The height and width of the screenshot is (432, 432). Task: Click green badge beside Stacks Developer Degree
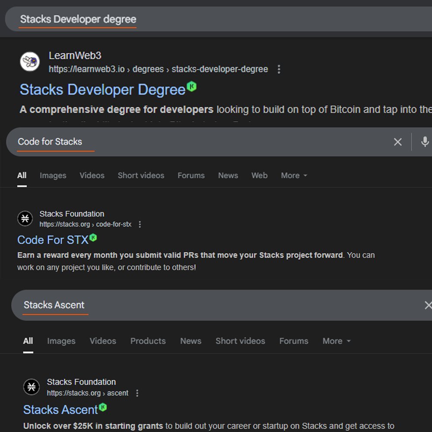pyautogui.click(x=191, y=86)
